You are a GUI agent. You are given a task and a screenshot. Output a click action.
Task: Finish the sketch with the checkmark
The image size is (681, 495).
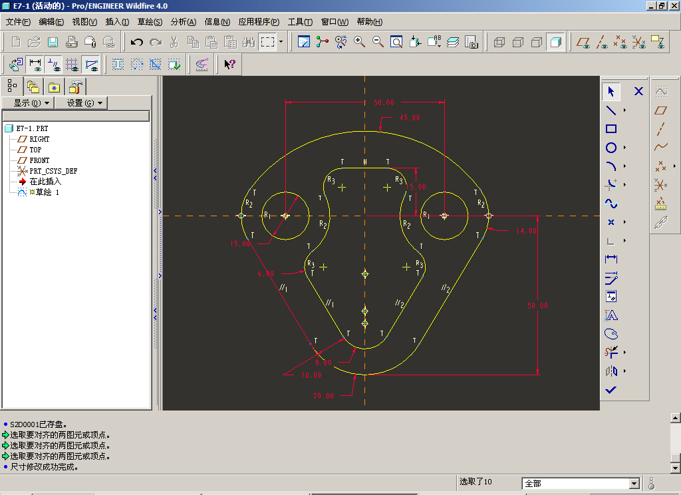(611, 390)
